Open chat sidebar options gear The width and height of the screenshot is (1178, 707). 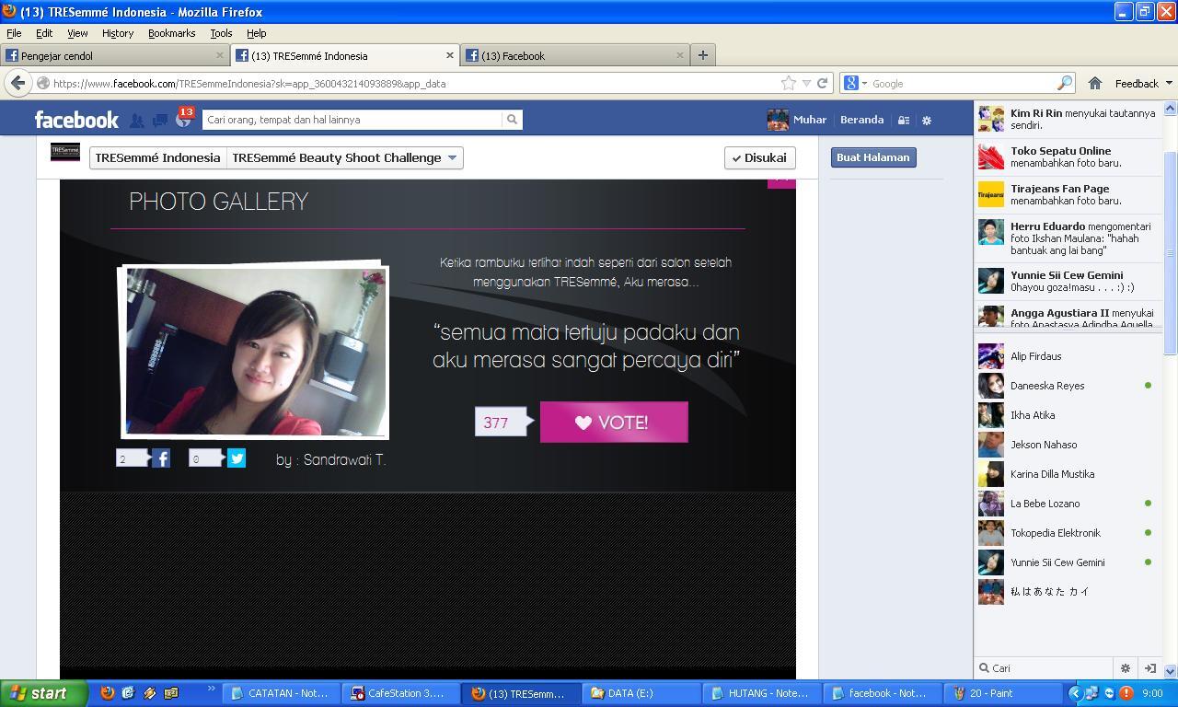coord(1125,668)
